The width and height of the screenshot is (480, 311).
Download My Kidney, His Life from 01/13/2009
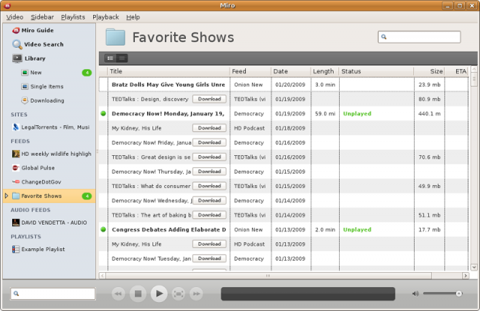(x=209, y=244)
